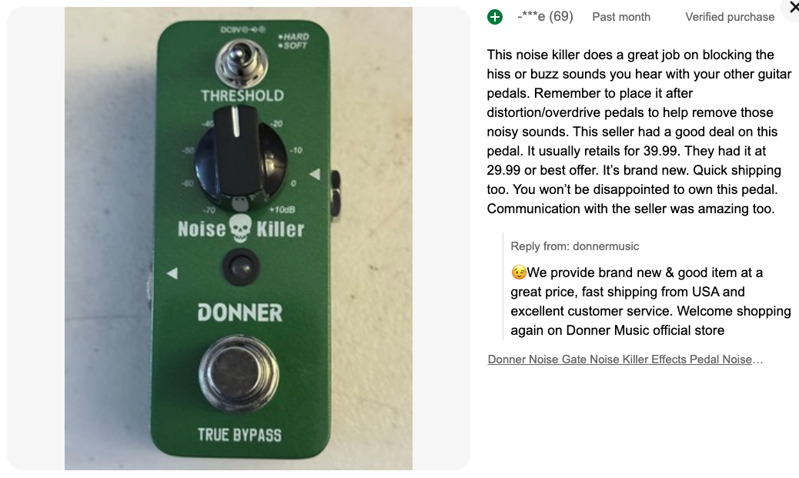This screenshot has height=478, width=799.
Task: Click the Verified purchase label
Action: [730, 17]
